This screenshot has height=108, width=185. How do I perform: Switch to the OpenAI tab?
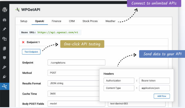(x=39, y=21)
